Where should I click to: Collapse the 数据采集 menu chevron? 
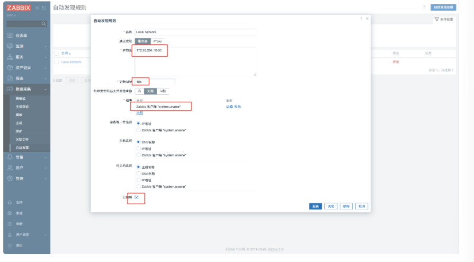tap(45, 89)
